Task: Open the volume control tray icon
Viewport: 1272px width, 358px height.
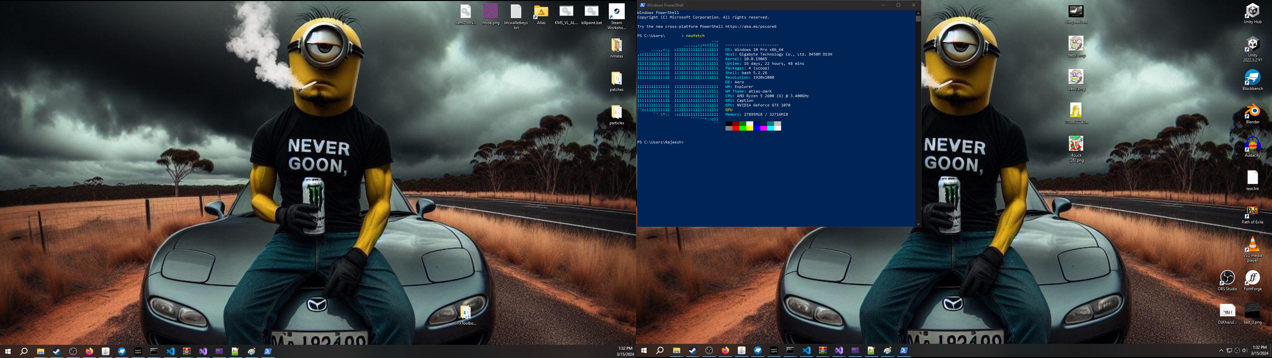Action: 1245,351
